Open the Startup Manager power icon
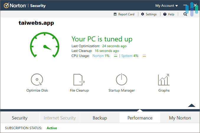The height and width of the screenshot is (133, 200). click(x=122, y=79)
